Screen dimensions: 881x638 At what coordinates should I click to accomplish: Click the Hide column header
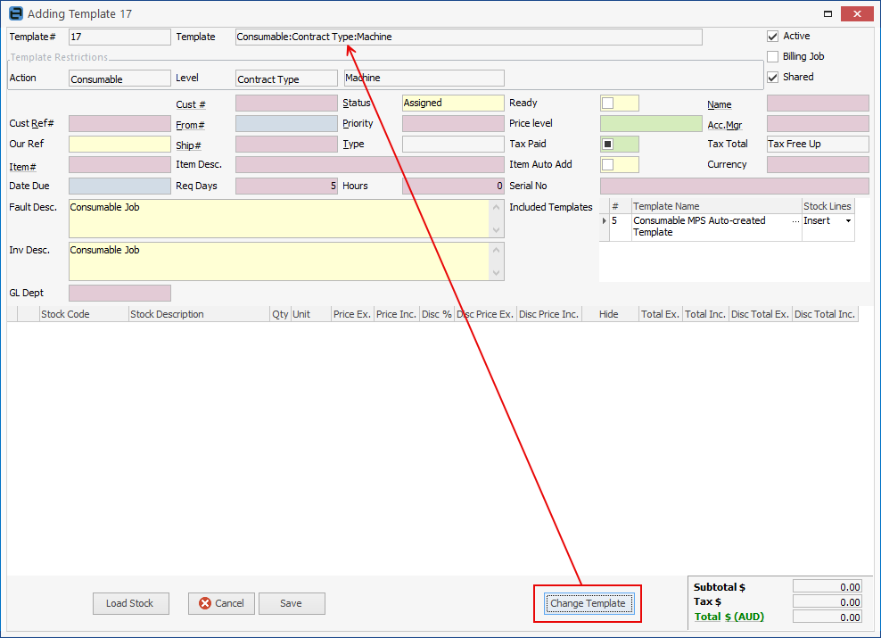pyautogui.click(x=610, y=314)
